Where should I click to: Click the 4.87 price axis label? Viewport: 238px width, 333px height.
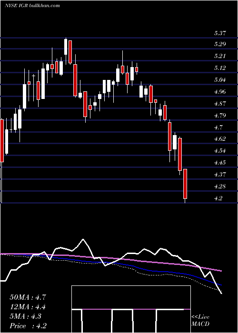(x=220, y=104)
